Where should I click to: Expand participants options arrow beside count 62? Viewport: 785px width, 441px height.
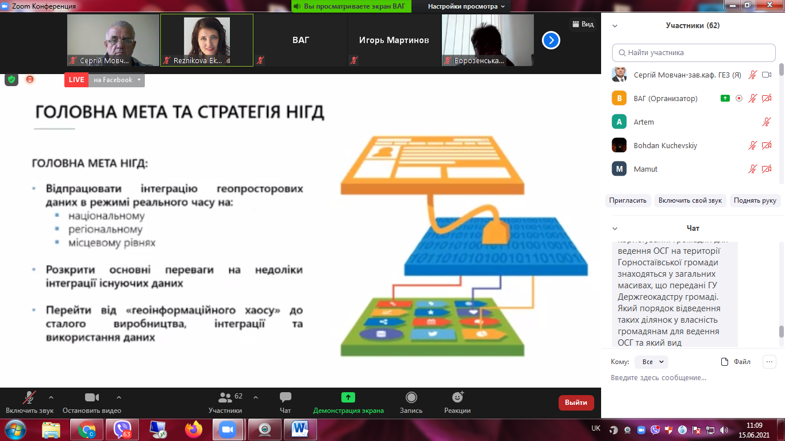coord(256,397)
